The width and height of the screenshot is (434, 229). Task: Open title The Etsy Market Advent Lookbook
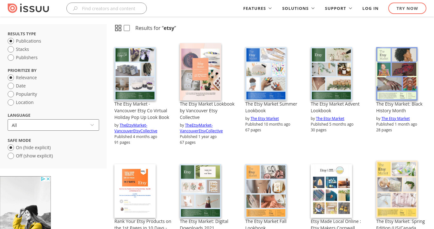tap(335, 107)
